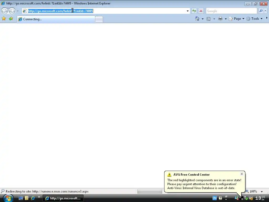
Task: Open the search provider options dropdown
Action: [265, 11]
